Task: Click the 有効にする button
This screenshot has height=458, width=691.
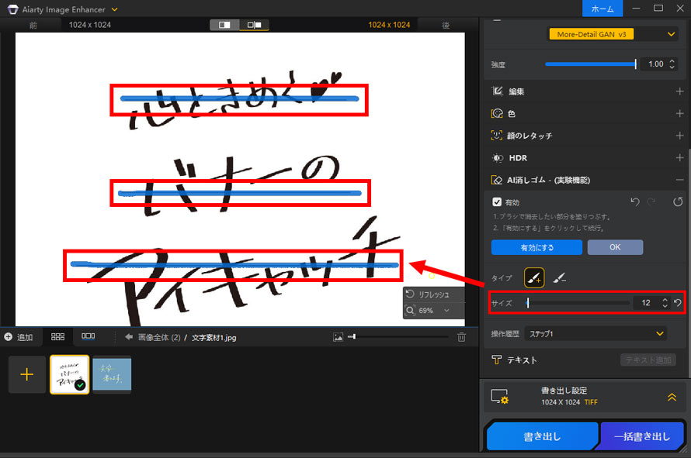Action: coord(536,247)
